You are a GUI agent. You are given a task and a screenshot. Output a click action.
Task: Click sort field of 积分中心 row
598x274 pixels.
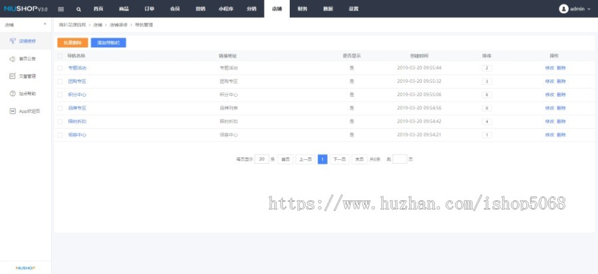486,95
